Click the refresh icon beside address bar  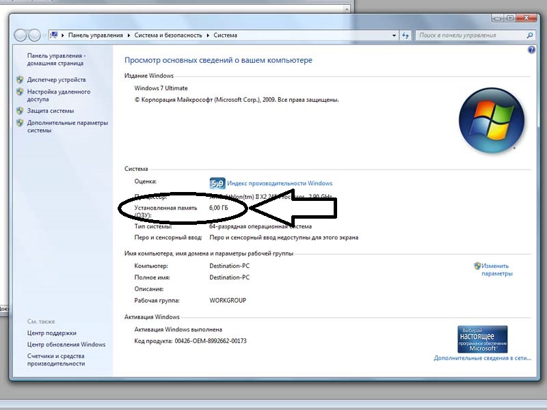tap(405, 36)
